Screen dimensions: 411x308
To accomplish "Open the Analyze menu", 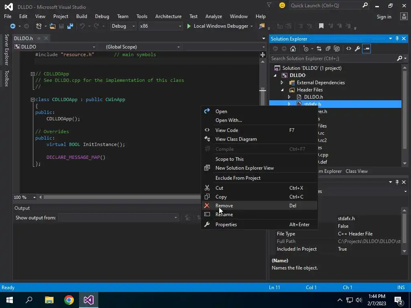I will click(x=214, y=16).
